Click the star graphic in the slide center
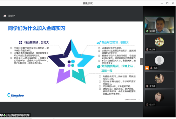Screen dimensions: 176x119 (71, 62)
